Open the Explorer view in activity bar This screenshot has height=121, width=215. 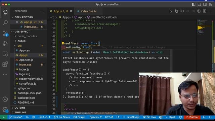pyautogui.click(x=5, y=12)
